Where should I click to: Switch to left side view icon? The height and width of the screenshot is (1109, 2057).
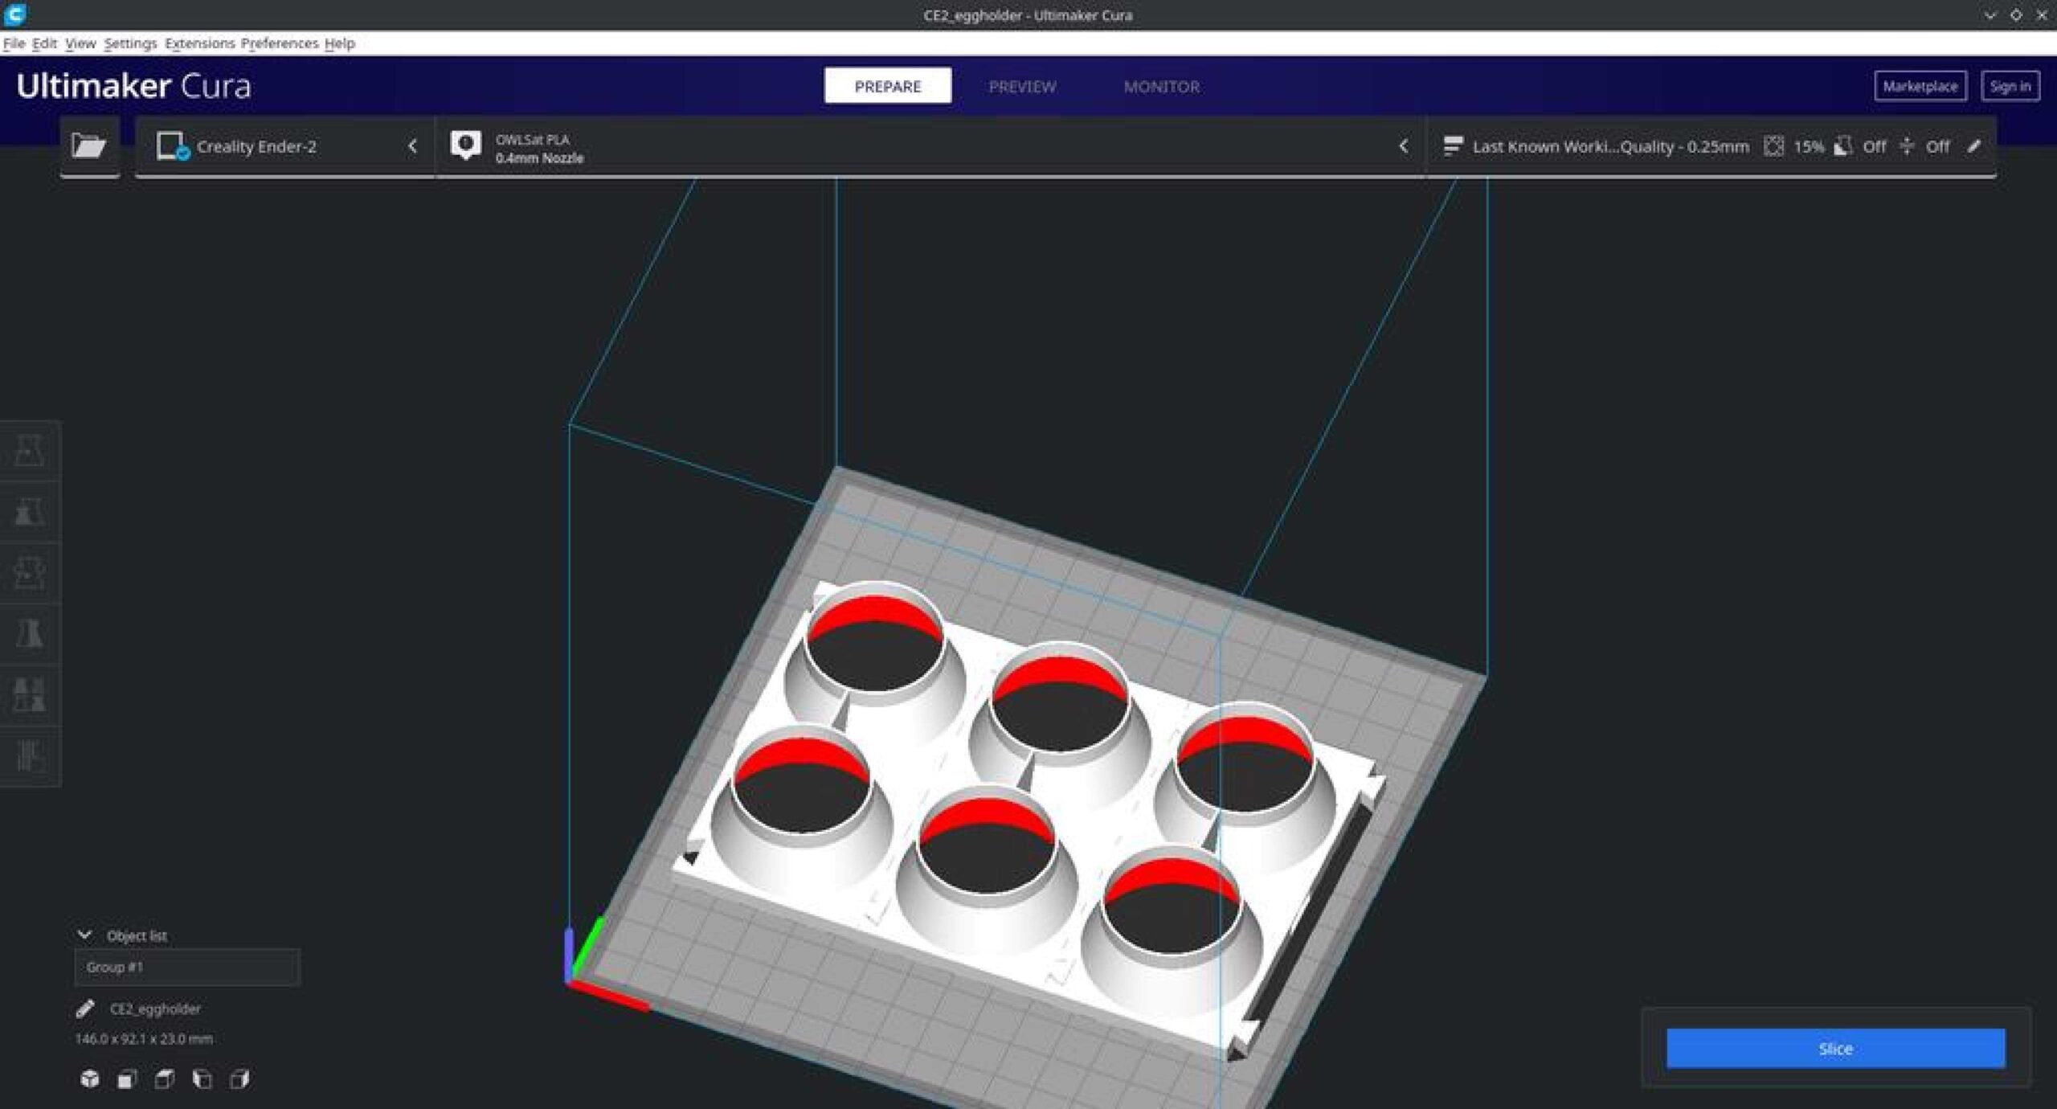[202, 1078]
